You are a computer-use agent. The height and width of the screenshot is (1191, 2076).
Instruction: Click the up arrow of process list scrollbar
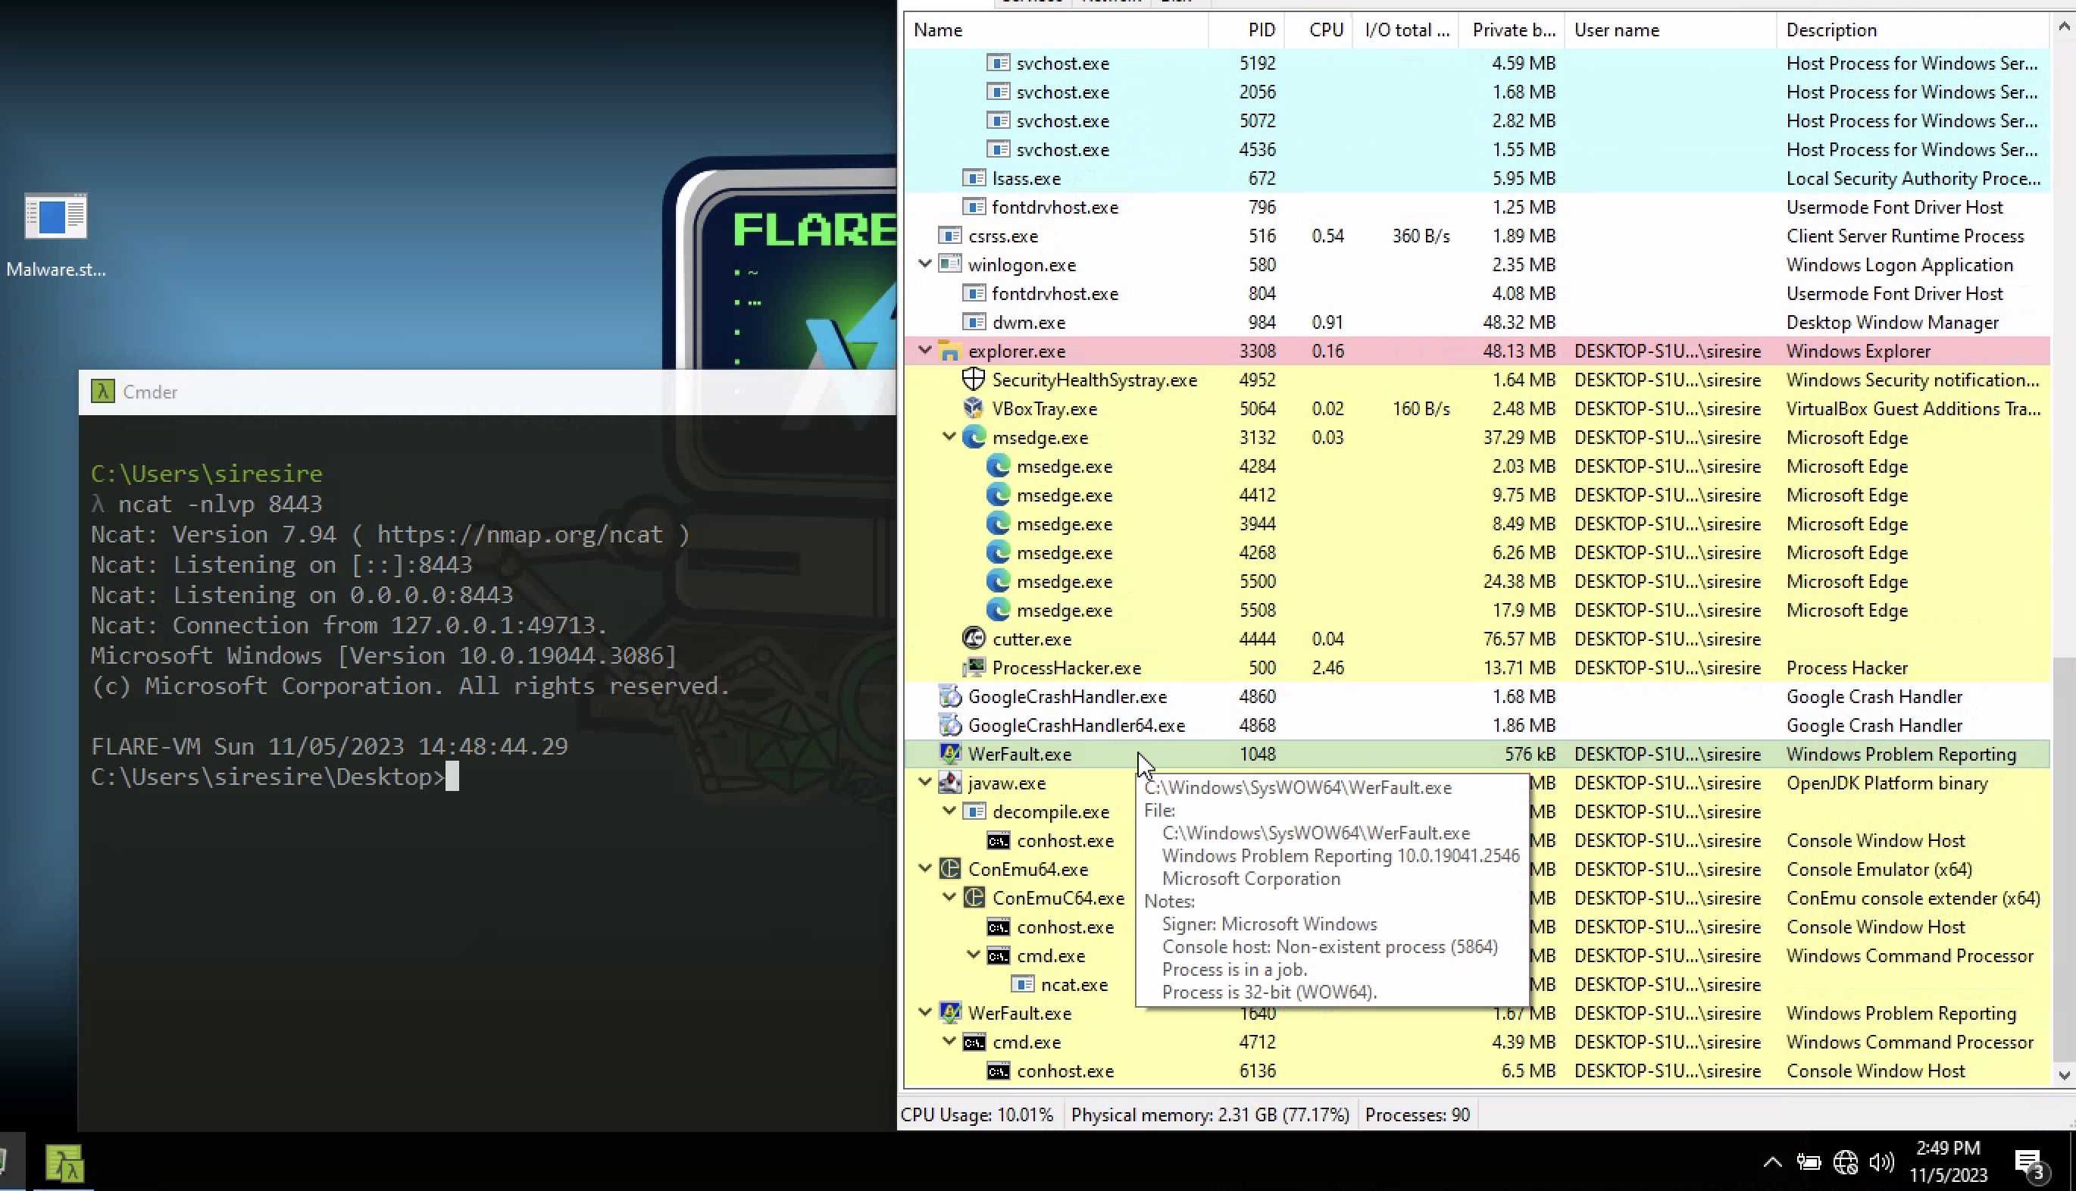tap(2063, 27)
